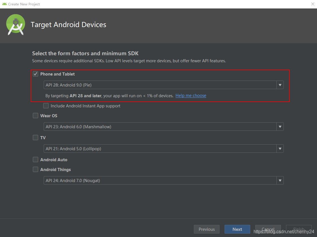Click the Wear OS SDK dropdown arrow
This screenshot has width=317, height=237.
(280, 127)
